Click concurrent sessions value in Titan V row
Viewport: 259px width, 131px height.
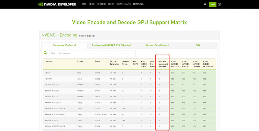coord(159,73)
